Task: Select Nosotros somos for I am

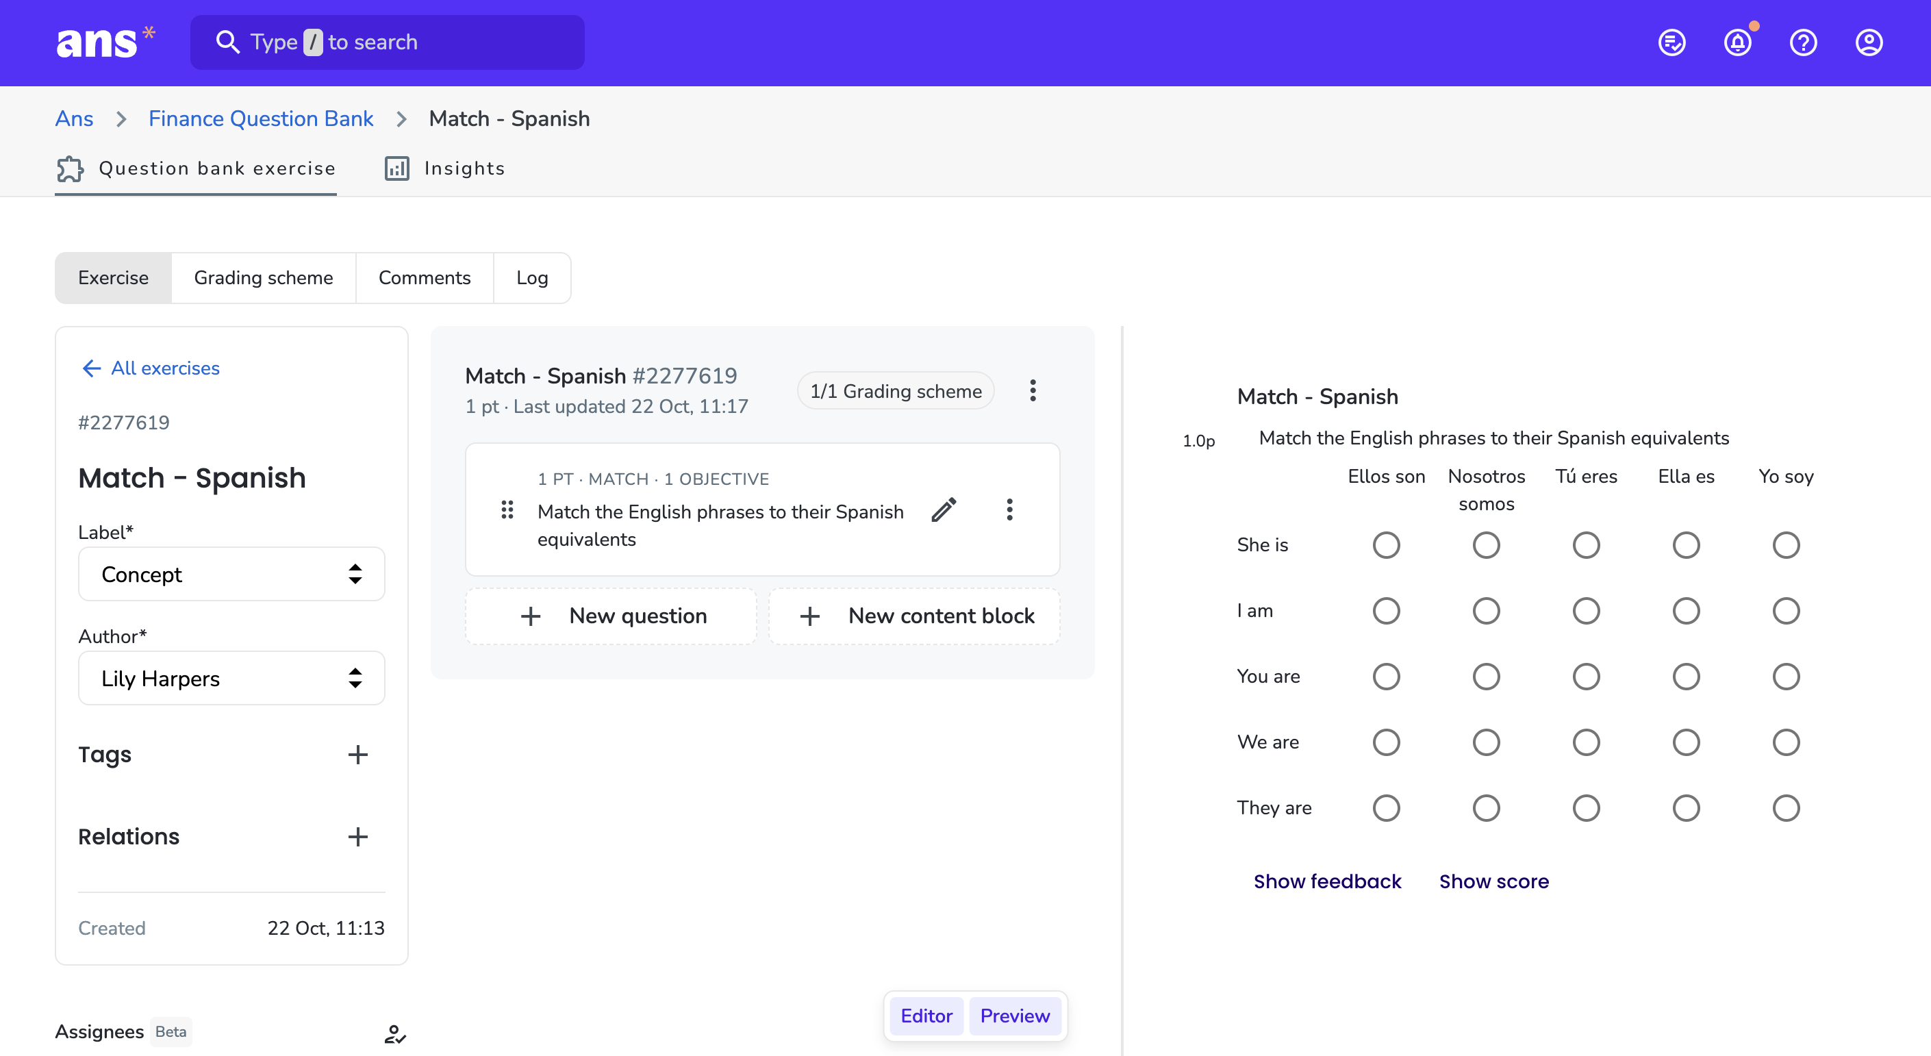Action: coord(1486,611)
